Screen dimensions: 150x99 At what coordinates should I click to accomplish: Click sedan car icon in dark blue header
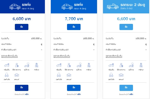coord(15,7)
